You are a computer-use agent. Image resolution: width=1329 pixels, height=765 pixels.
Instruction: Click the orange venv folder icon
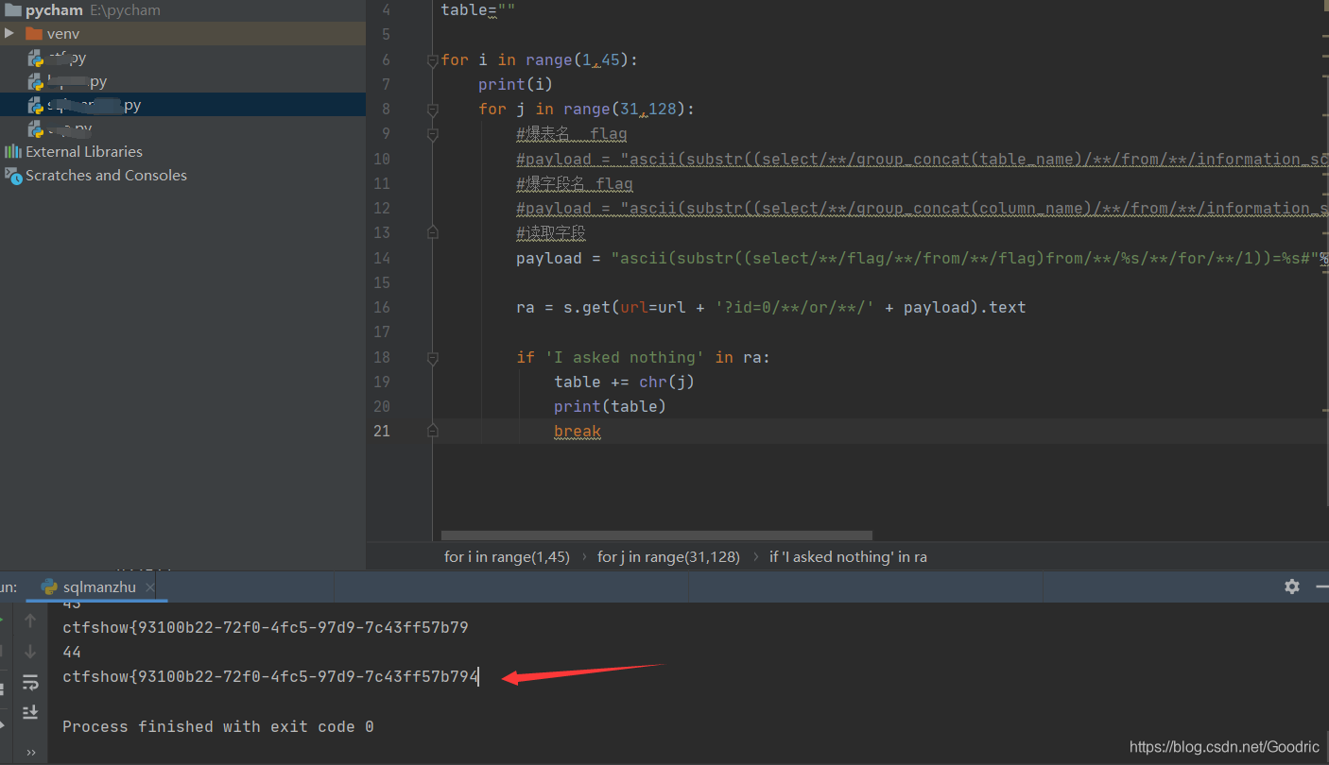[34, 34]
